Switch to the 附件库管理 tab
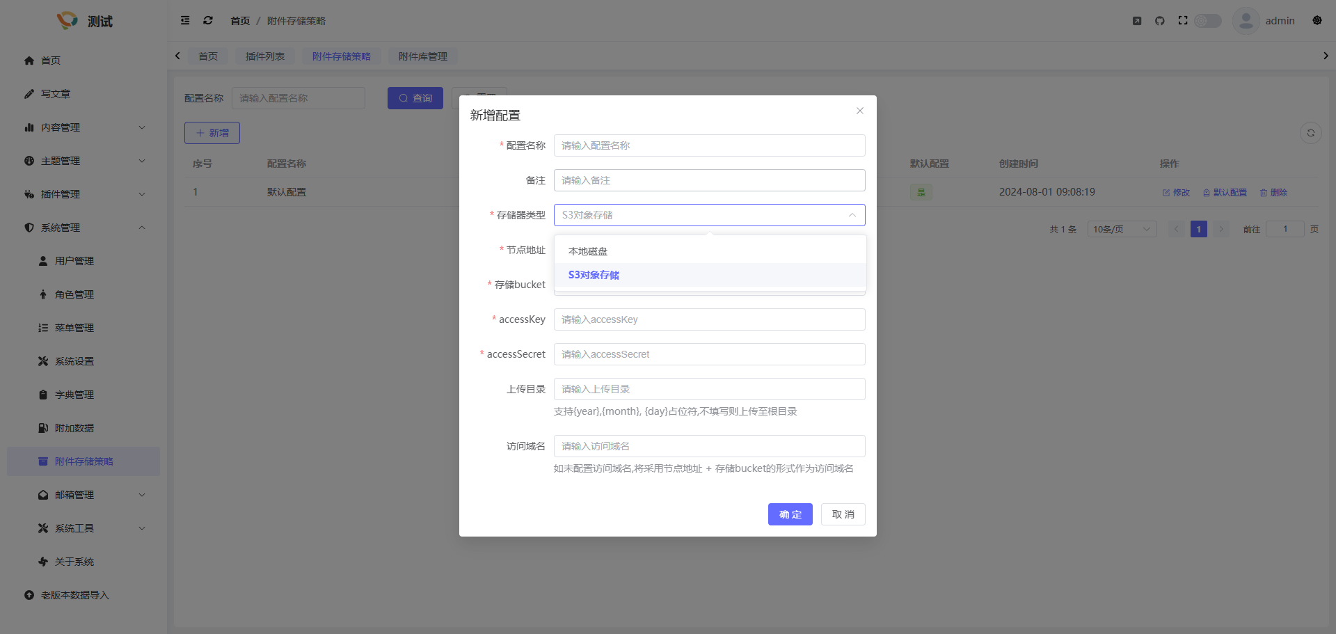The image size is (1336, 634). coord(422,56)
